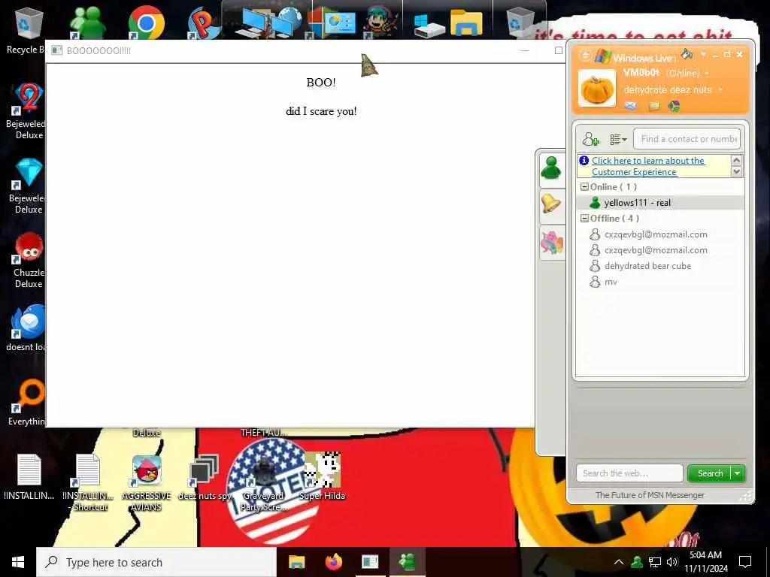This screenshot has height=577, width=770.
Task: Open the taskbar clock showing 5:04 AM
Action: point(705,562)
